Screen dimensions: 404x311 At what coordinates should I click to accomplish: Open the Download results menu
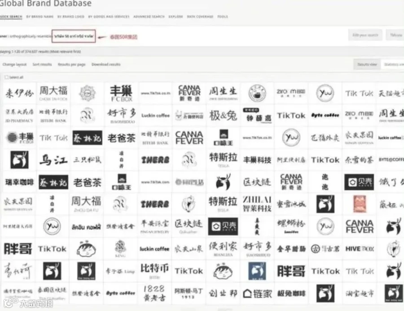(106, 65)
